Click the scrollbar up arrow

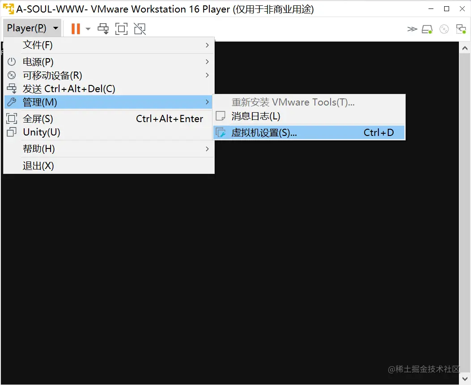[465, 48]
